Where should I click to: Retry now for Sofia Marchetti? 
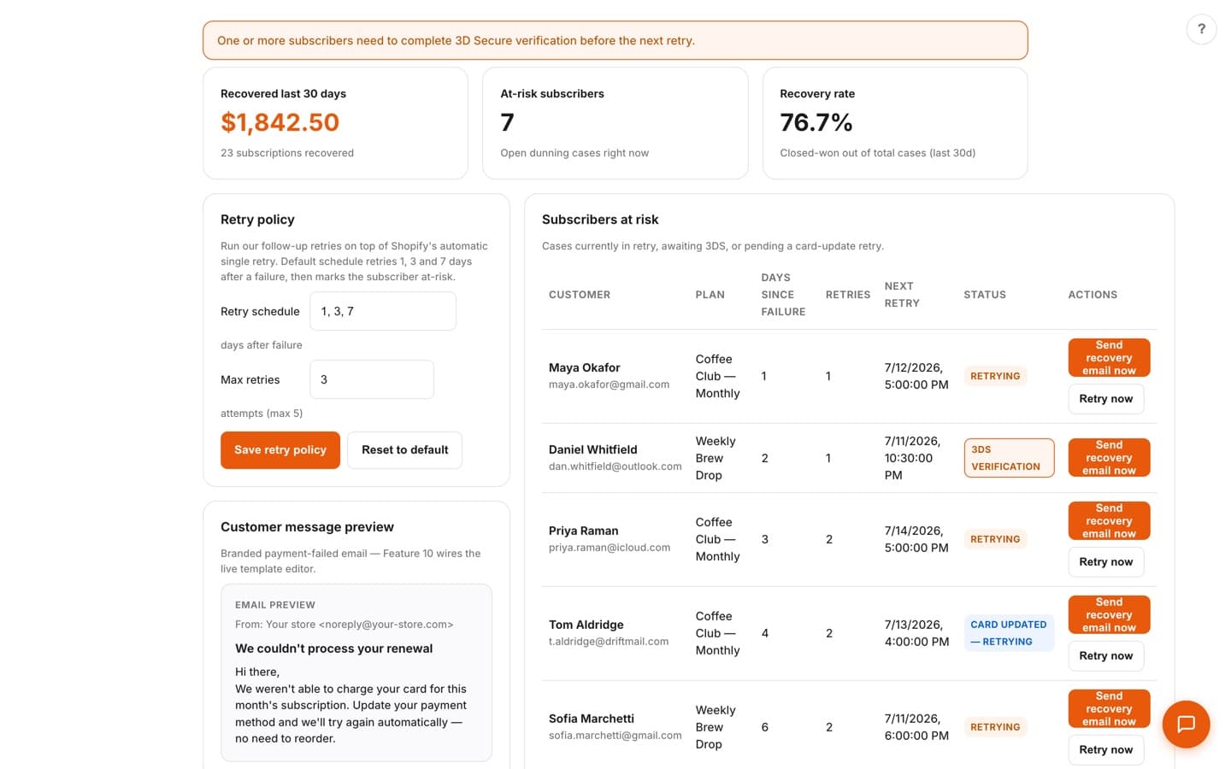coord(1105,750)
